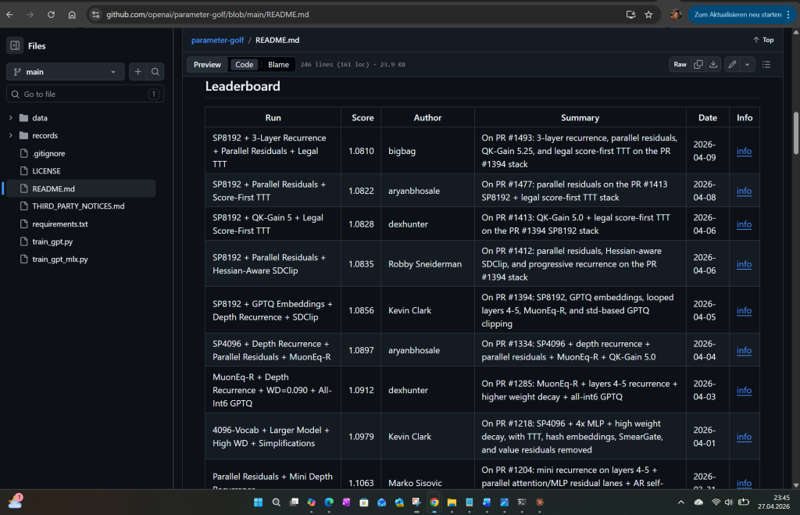This screenshot has height=515, width=800.
Task: Reload the current page
Action: point(51,14)
